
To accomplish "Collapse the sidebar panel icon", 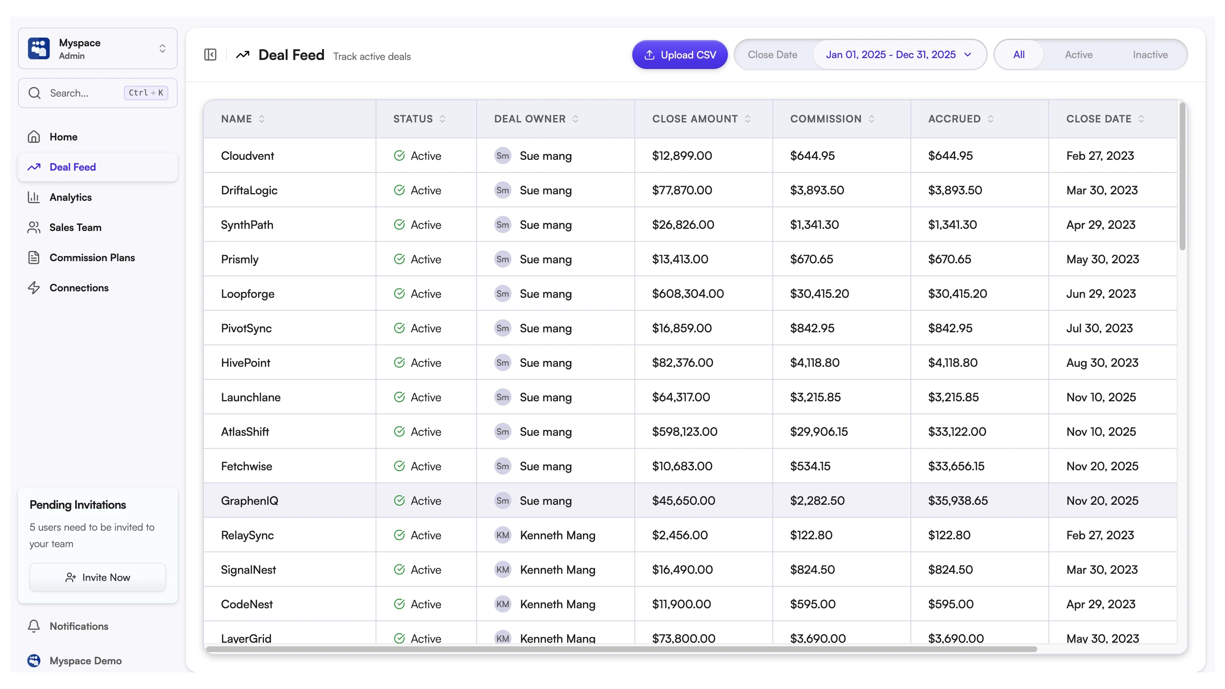I will point(210,55).
